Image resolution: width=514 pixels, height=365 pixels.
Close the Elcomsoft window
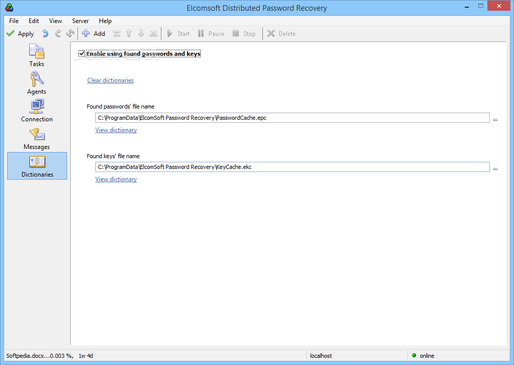click(499, 6)
